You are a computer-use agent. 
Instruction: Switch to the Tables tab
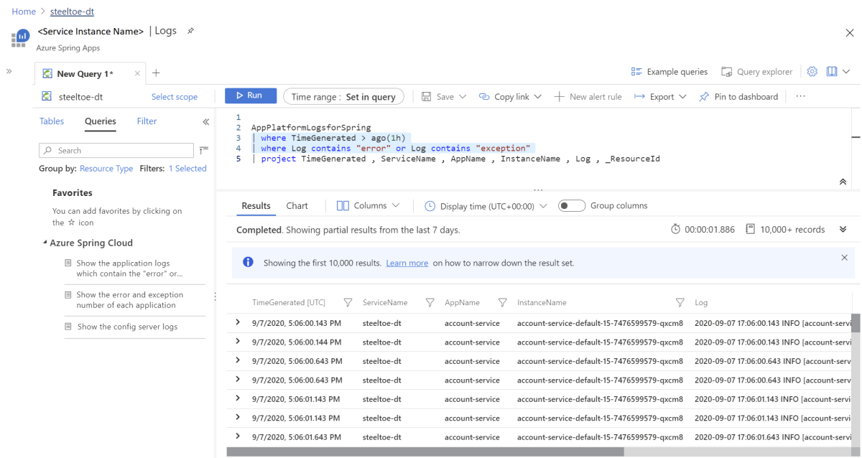click(x=52, y=121)
